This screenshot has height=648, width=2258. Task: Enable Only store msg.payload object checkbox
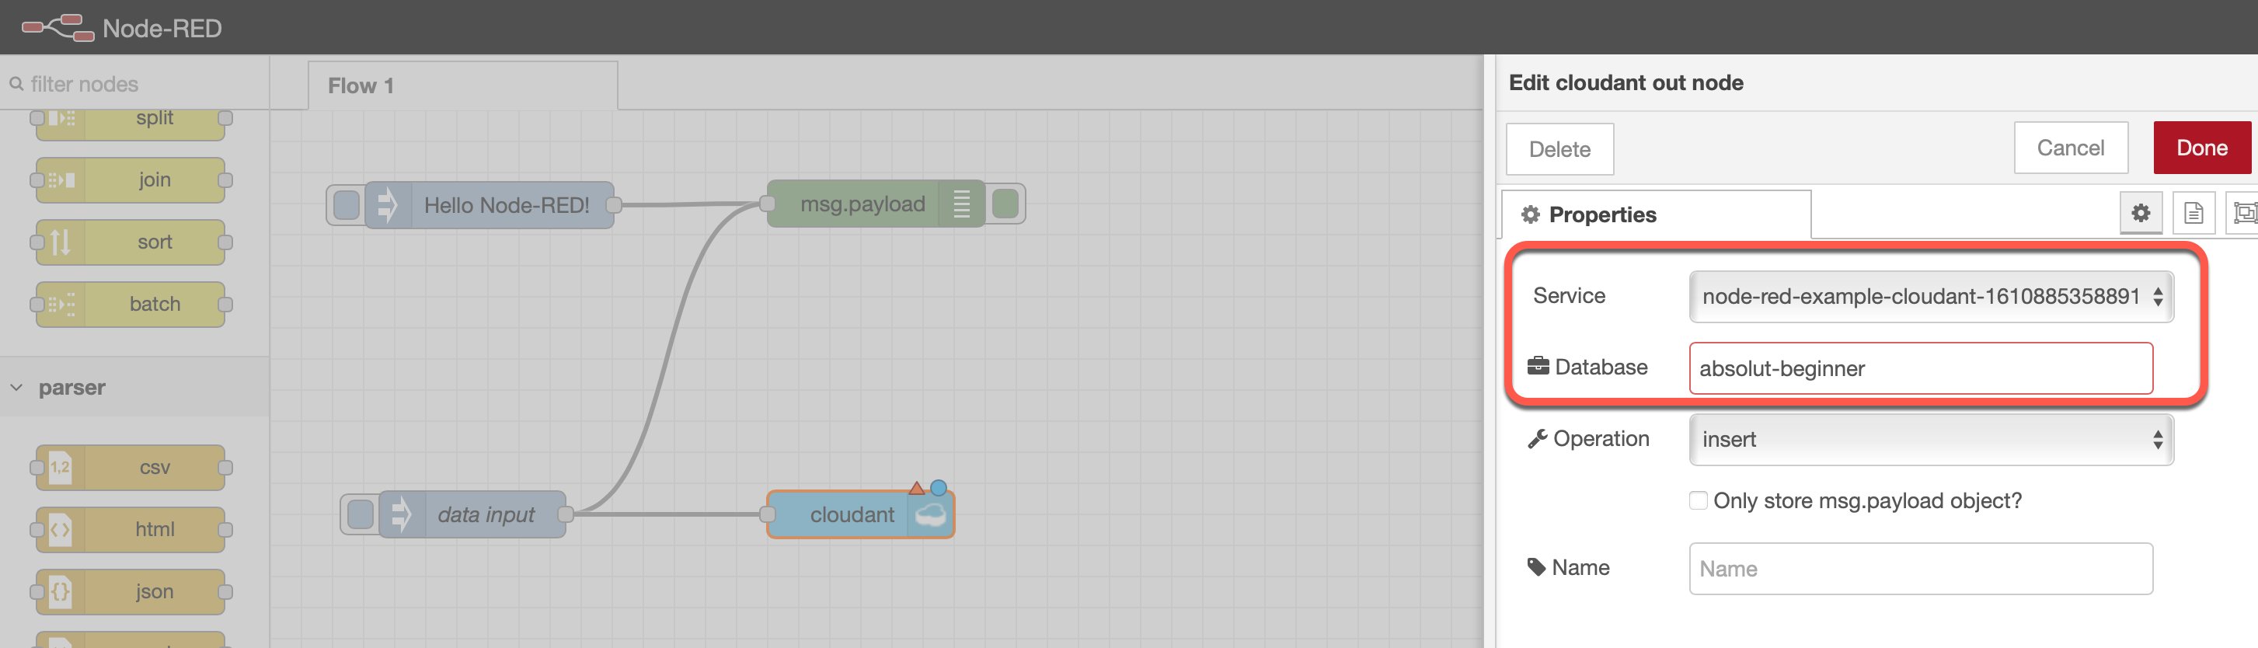pos(1698,500)
